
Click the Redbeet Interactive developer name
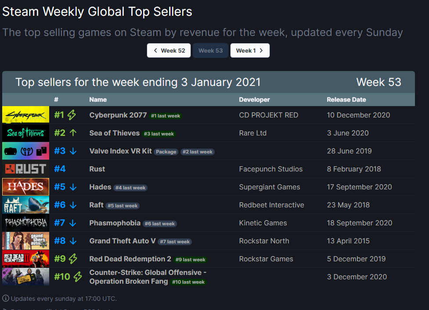point(271,205)
